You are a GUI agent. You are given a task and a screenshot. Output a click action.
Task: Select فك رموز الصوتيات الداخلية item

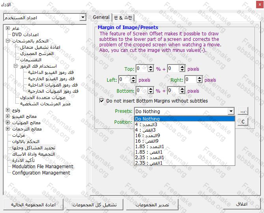click(53, 85)
